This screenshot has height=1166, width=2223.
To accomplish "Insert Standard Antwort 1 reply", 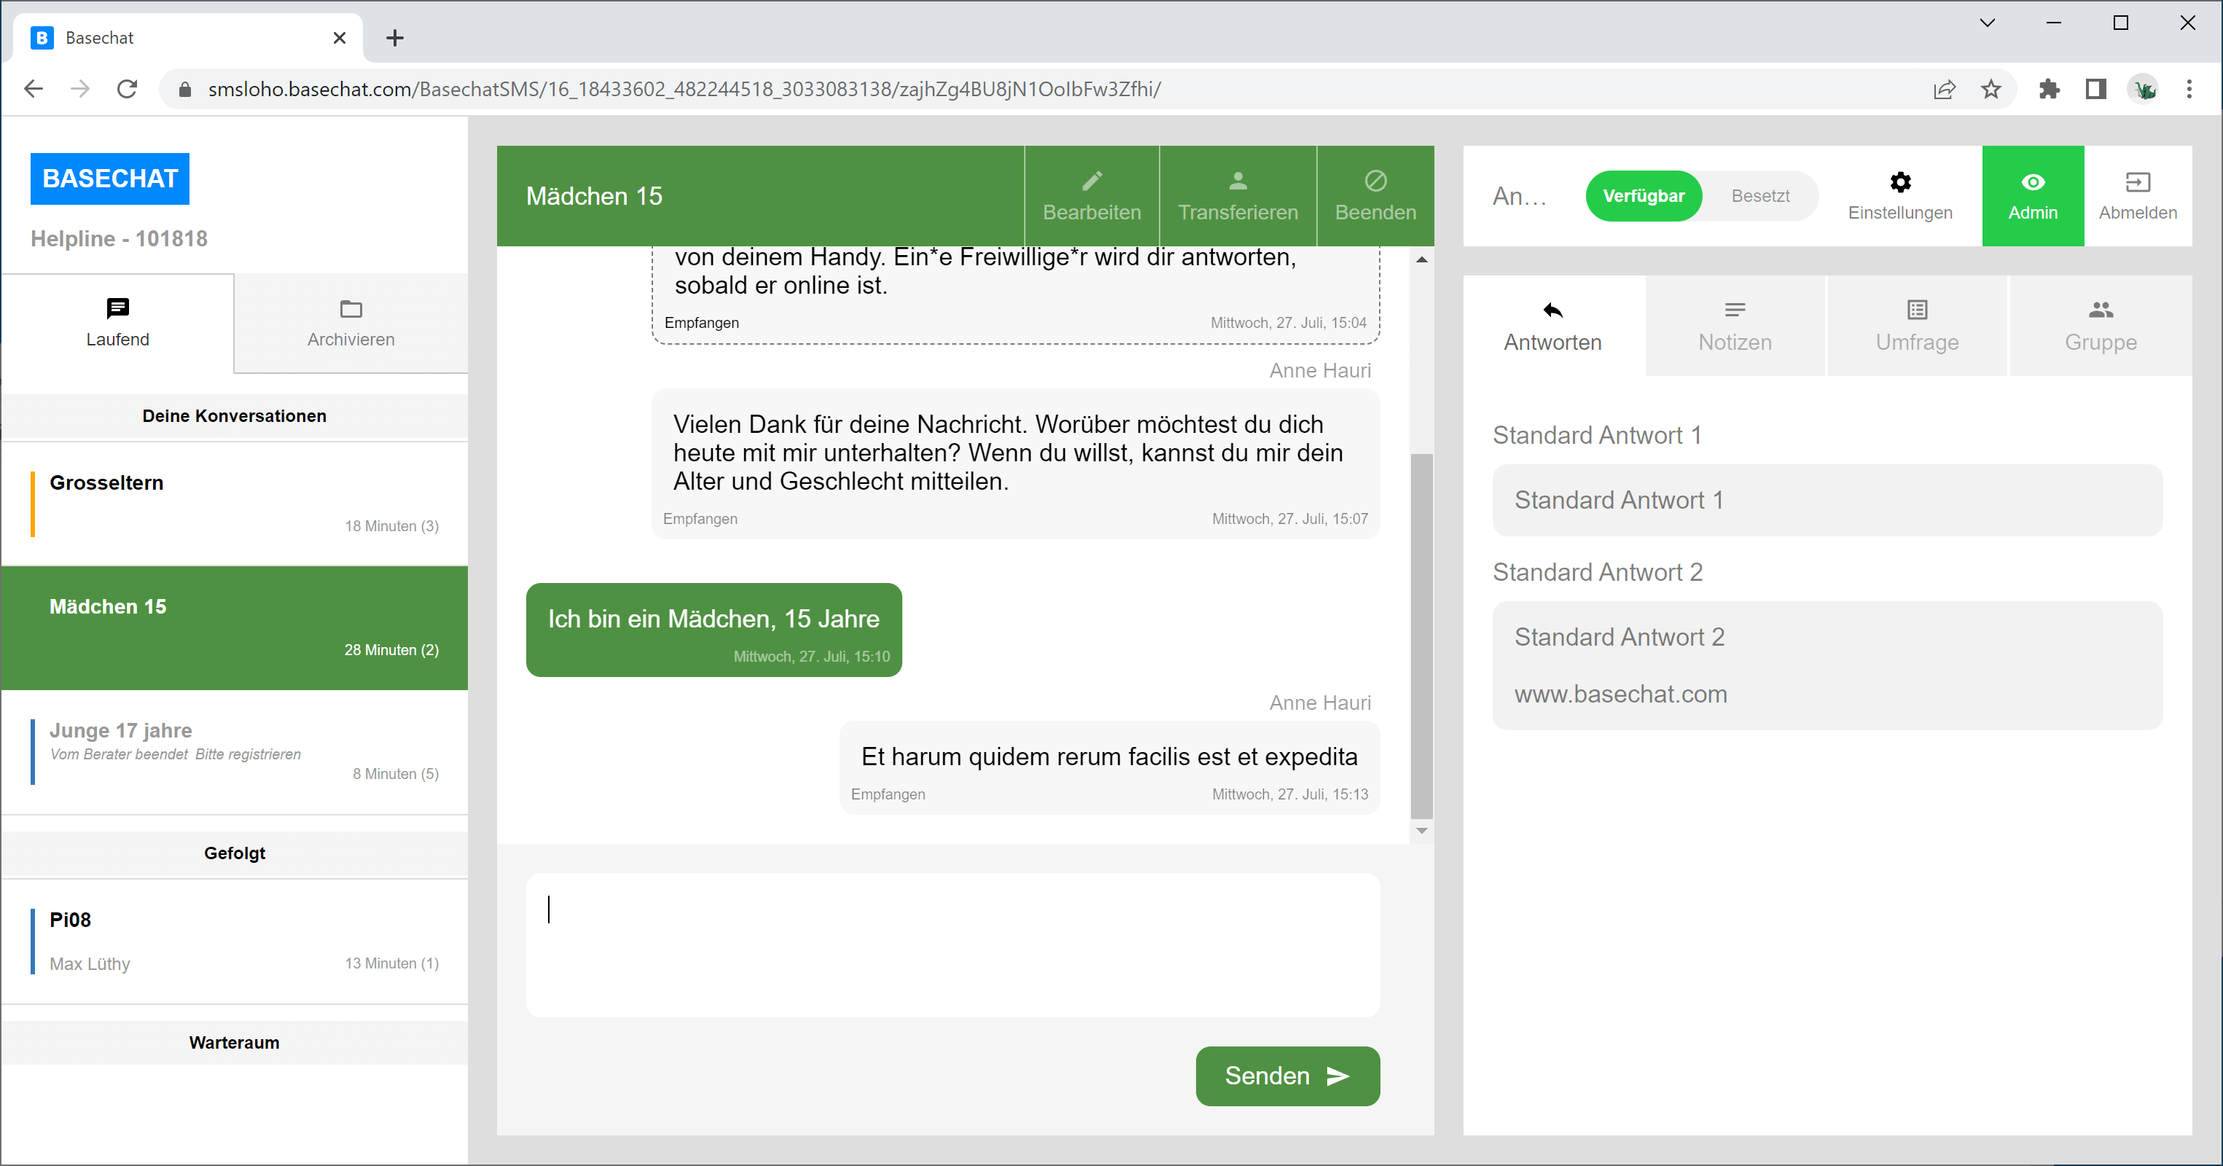I will 1827,500.
